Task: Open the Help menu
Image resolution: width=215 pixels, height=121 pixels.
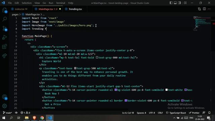Action: pos(71,3)
